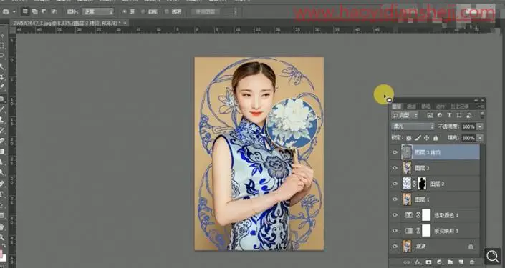This screenshot has width=505, height=268.
Task: Open the 类型 layer filter dropdown
Action: (405, 115)
